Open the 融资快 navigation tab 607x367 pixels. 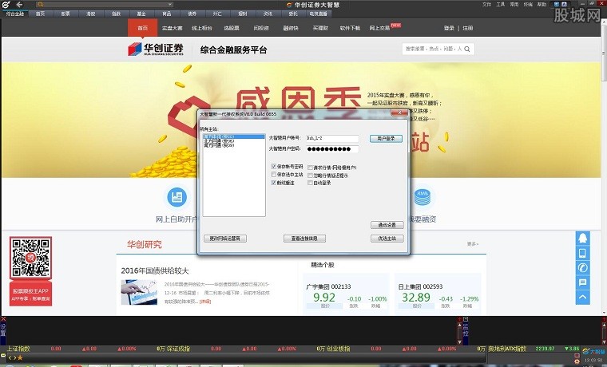coord(291,28)
